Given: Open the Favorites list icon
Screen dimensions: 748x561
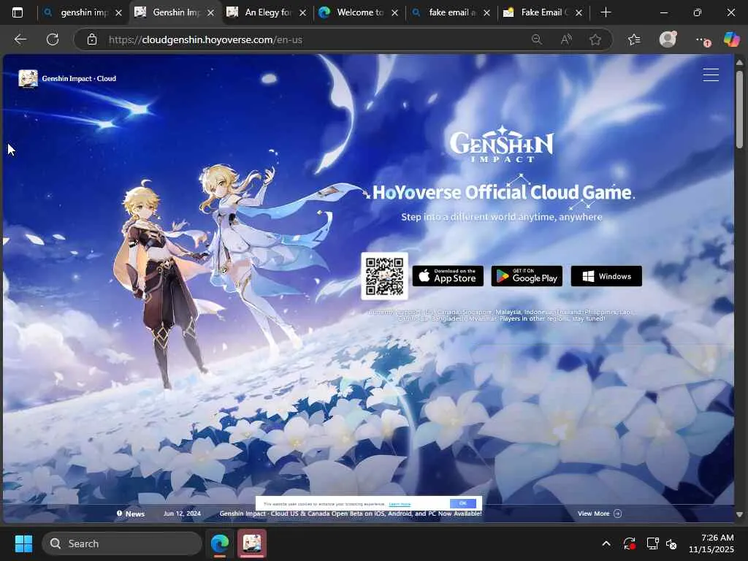Looking at the screenshot, I should tap(634, 39).
